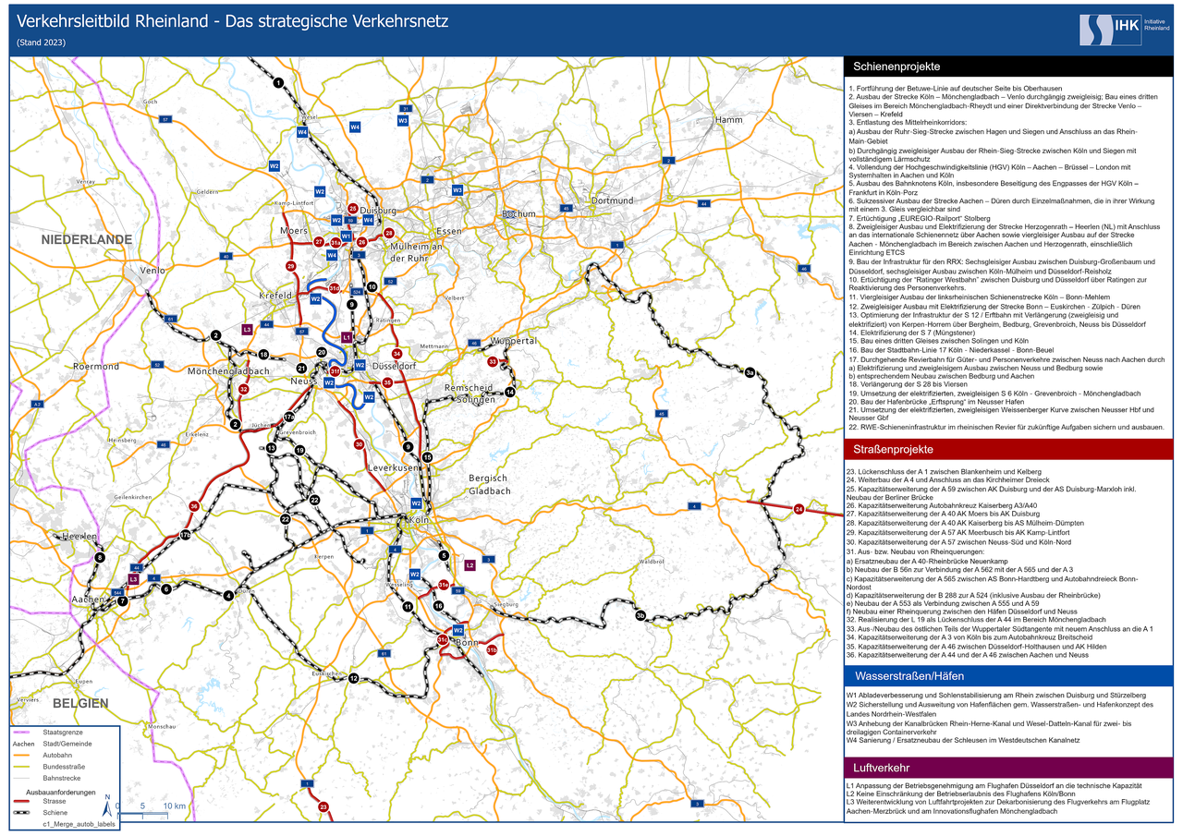This screenshot has width=1183, height=836.
Task: Select red road marker 31e near Wesseling
Action: coord(444,585)
